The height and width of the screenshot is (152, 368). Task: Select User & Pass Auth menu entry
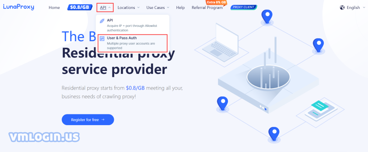(133, 43)
